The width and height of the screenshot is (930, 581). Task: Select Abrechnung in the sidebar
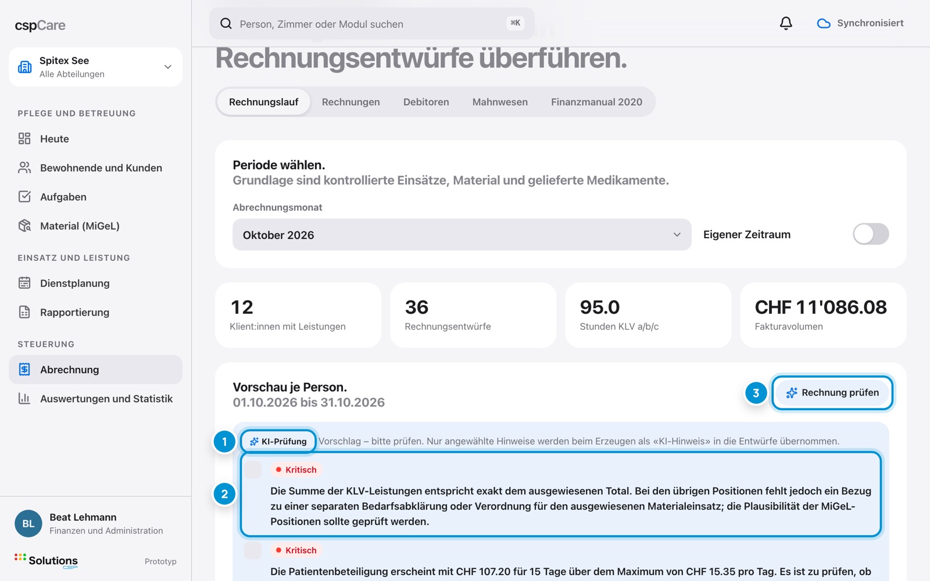tap(95, 370)
